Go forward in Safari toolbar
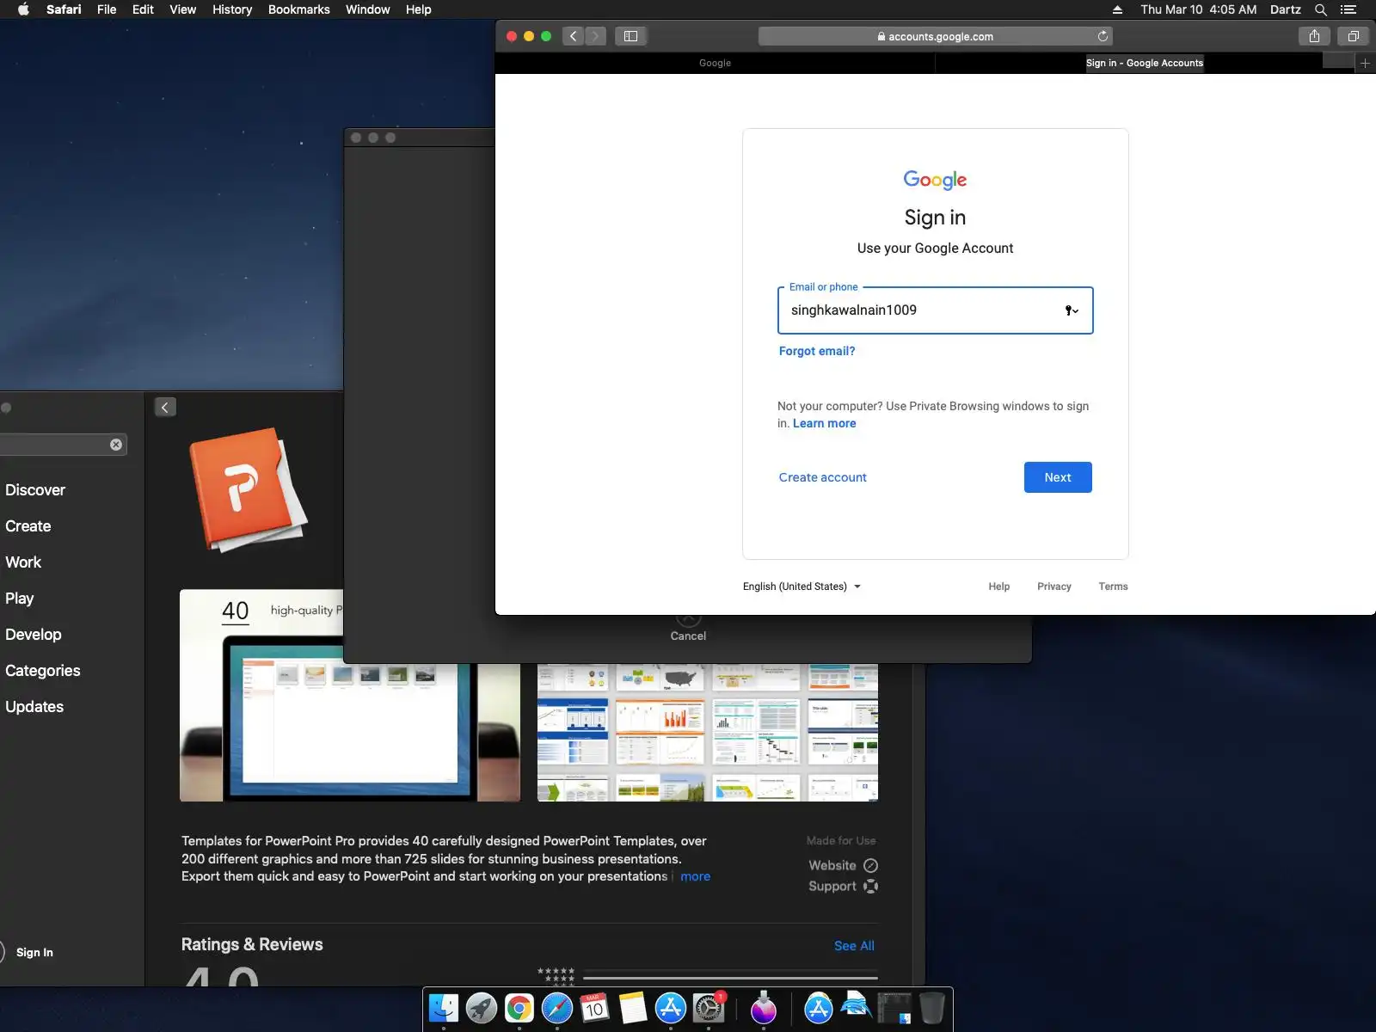The image size is (1376, 1032). coord(595,36)
